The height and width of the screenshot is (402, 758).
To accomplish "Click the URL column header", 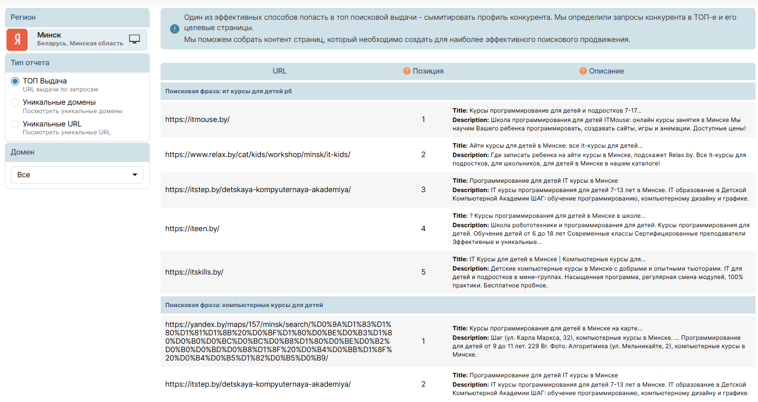I will (x=280, y=71).
